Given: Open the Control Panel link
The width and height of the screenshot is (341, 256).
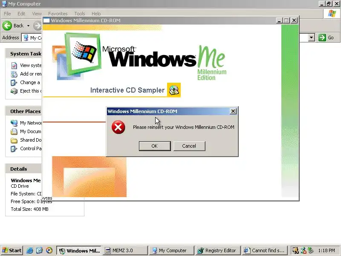Looking at the screenshot, I should (x=31, y=148).
